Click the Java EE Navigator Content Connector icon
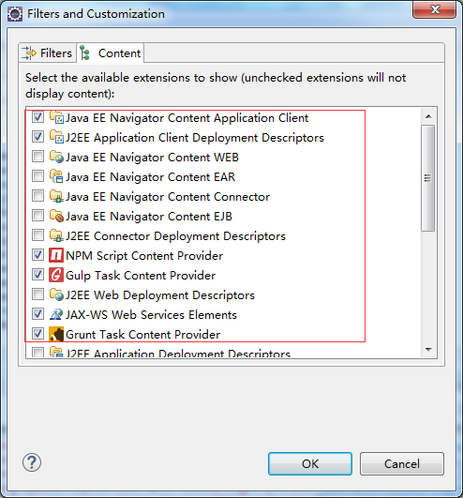The height and width of the screenshot is (498, 463). pos(56,197)
